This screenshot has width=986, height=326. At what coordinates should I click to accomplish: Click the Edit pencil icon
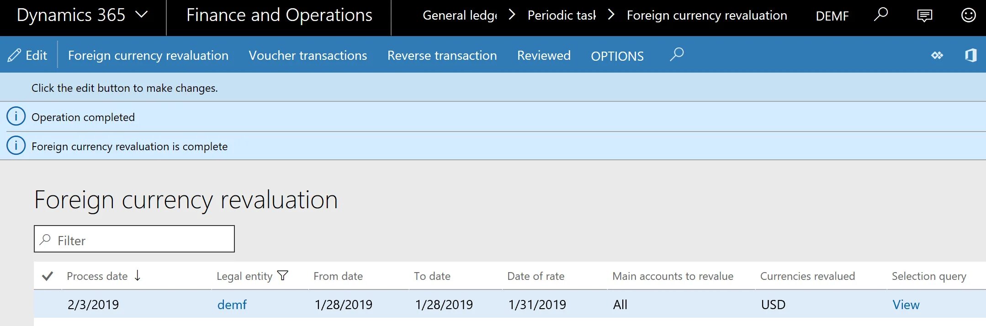point(15,55)
